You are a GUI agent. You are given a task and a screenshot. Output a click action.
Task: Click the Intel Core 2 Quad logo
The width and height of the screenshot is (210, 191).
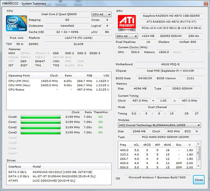(x=16, y=23)
